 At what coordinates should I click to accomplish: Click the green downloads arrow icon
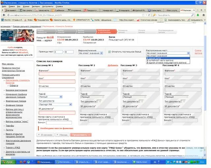click(198, 15)
